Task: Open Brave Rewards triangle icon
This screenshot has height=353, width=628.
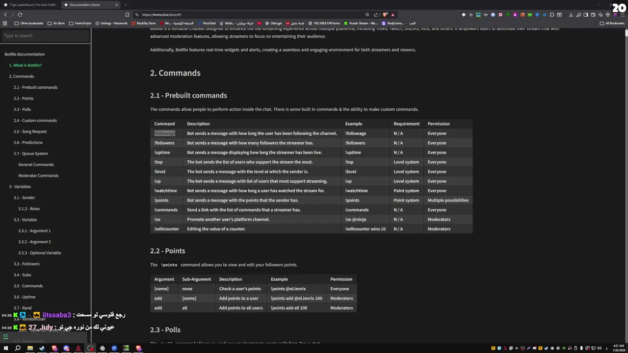Action: [x=393, y=15]
